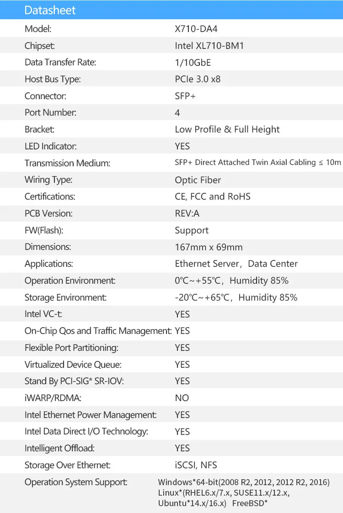343x513 pixels.
Task: Click the Ethernet Server, Data Center text
Action: coord(236,264)
